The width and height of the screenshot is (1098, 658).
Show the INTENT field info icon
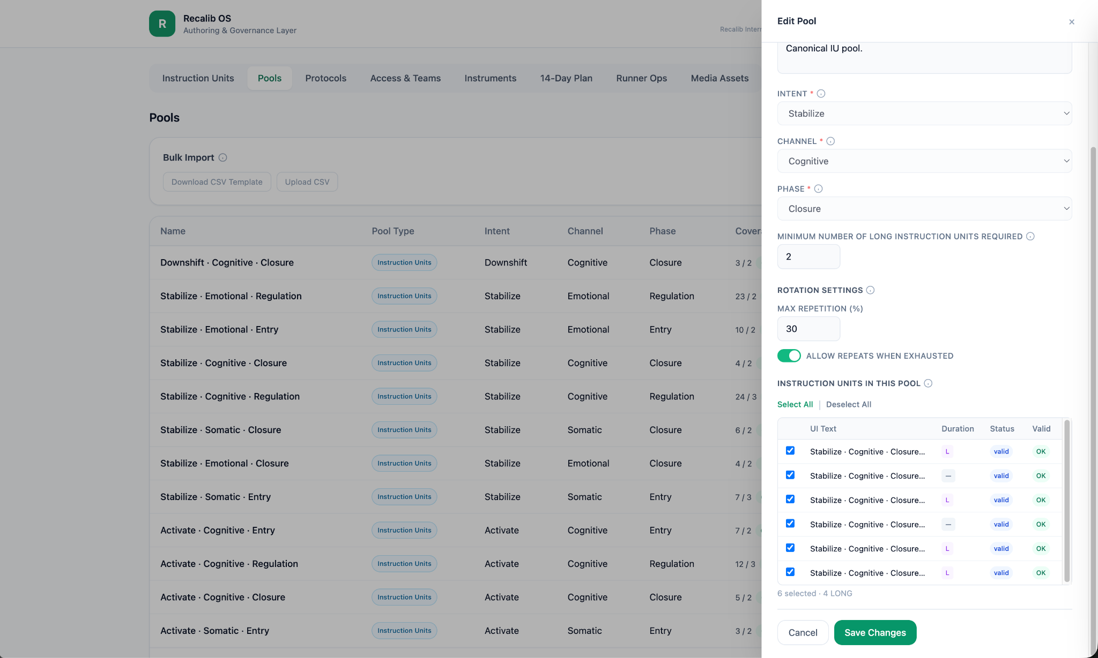pos(821,94)
